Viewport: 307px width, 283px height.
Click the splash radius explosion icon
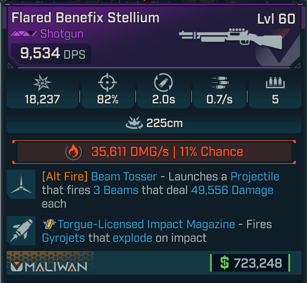pyautogui.click(x=134, y=123)
